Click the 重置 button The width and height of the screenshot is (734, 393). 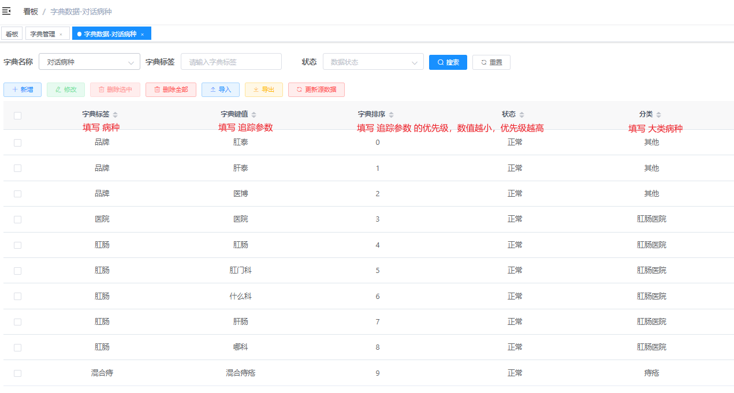click(x=491, y=62)
